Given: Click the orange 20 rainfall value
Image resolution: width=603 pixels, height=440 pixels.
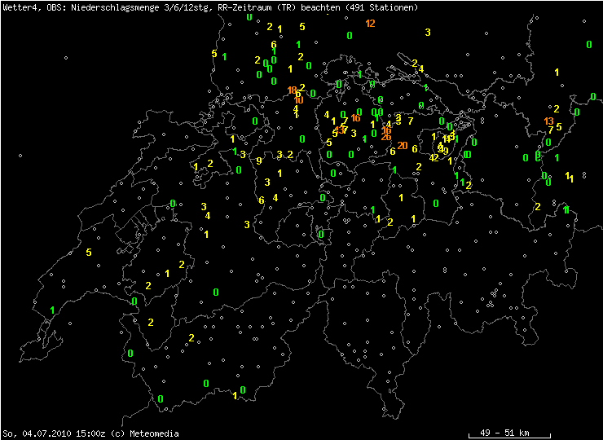Looking at the screenshot, I should pyautogui.click(x=403, y=145).
